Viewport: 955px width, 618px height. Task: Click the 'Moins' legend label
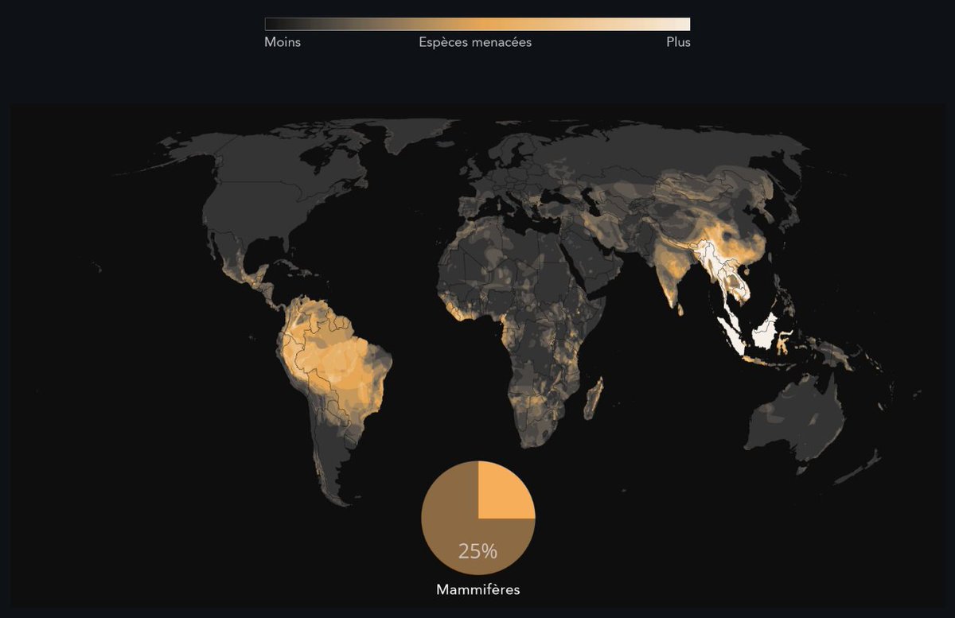click(x=283, y=42)
